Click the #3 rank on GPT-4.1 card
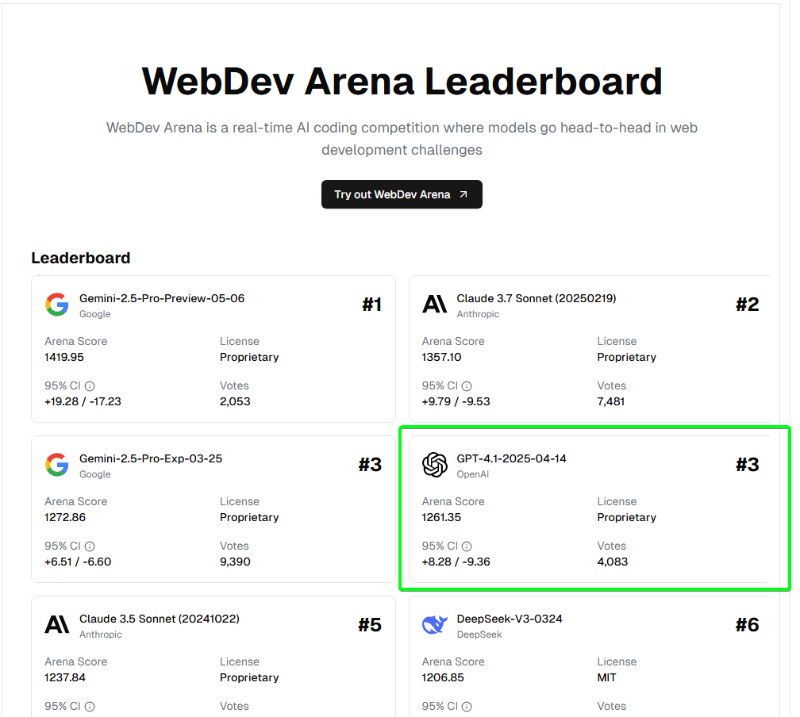Screen dimensions: 800x717 (748, 465)
